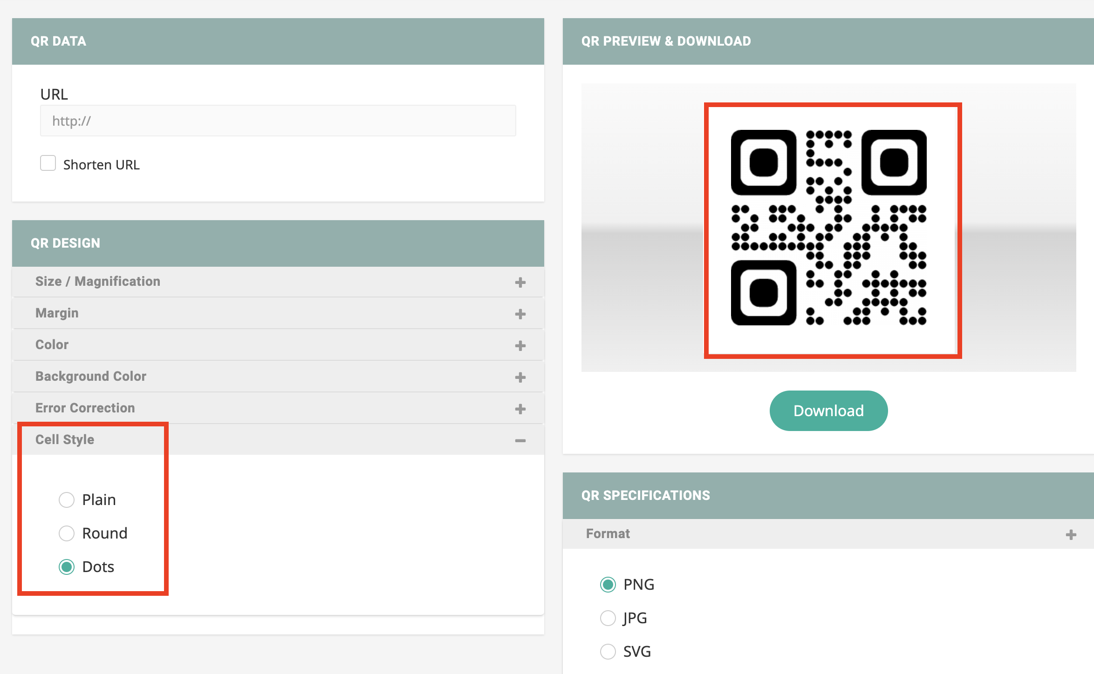This screenshot has height=674, width=1094.
Task: Select the Plain cell style
Action: pyautogui.click(x=67, y=500)
